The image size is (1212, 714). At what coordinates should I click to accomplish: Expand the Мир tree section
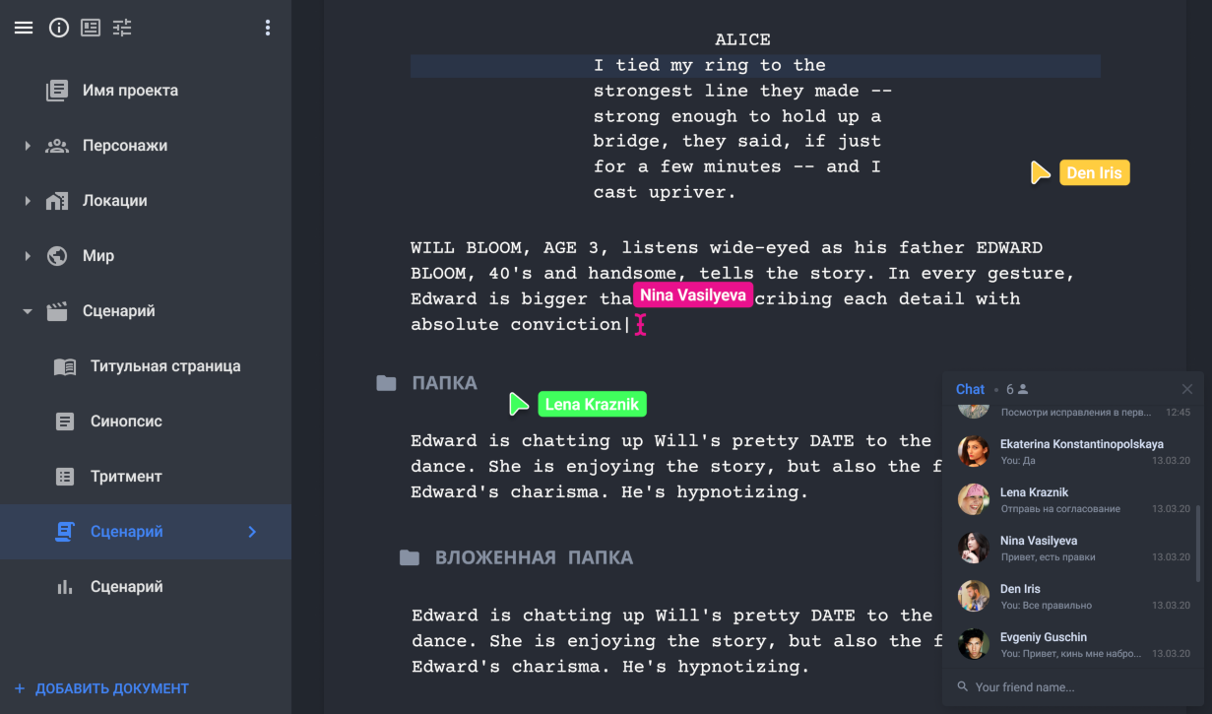[28, 256]
